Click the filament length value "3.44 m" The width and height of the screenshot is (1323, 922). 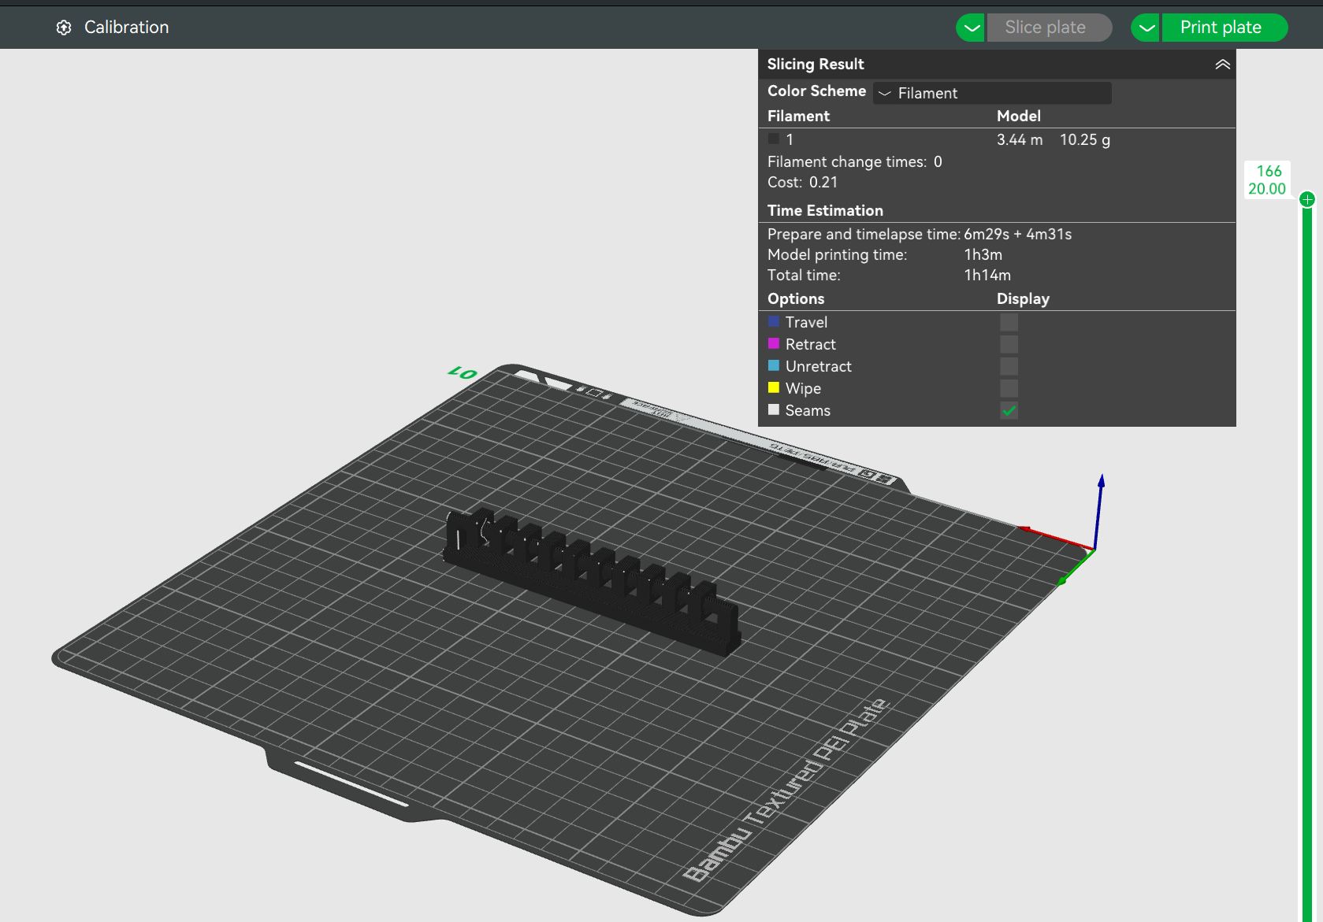point(1020,139)
